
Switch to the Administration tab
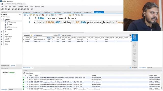[5, 65]
